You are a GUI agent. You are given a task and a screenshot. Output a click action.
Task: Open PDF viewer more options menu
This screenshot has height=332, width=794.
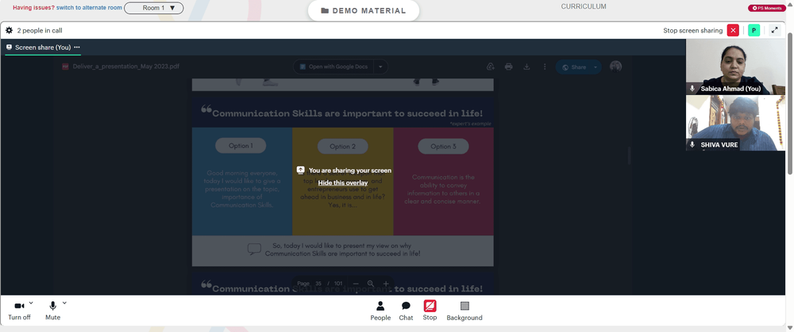(x=545, y=67)
